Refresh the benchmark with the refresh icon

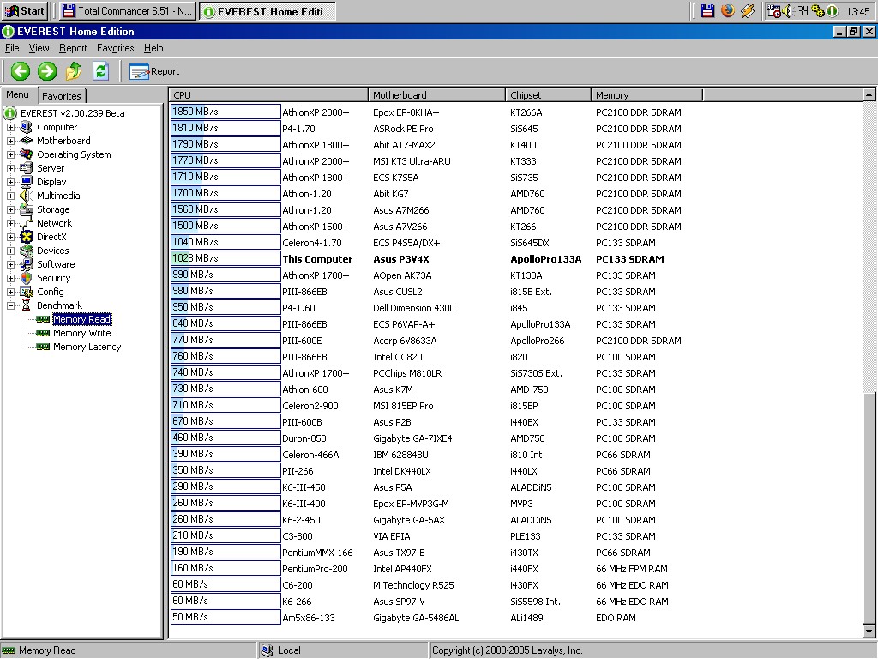click(101, 71)
